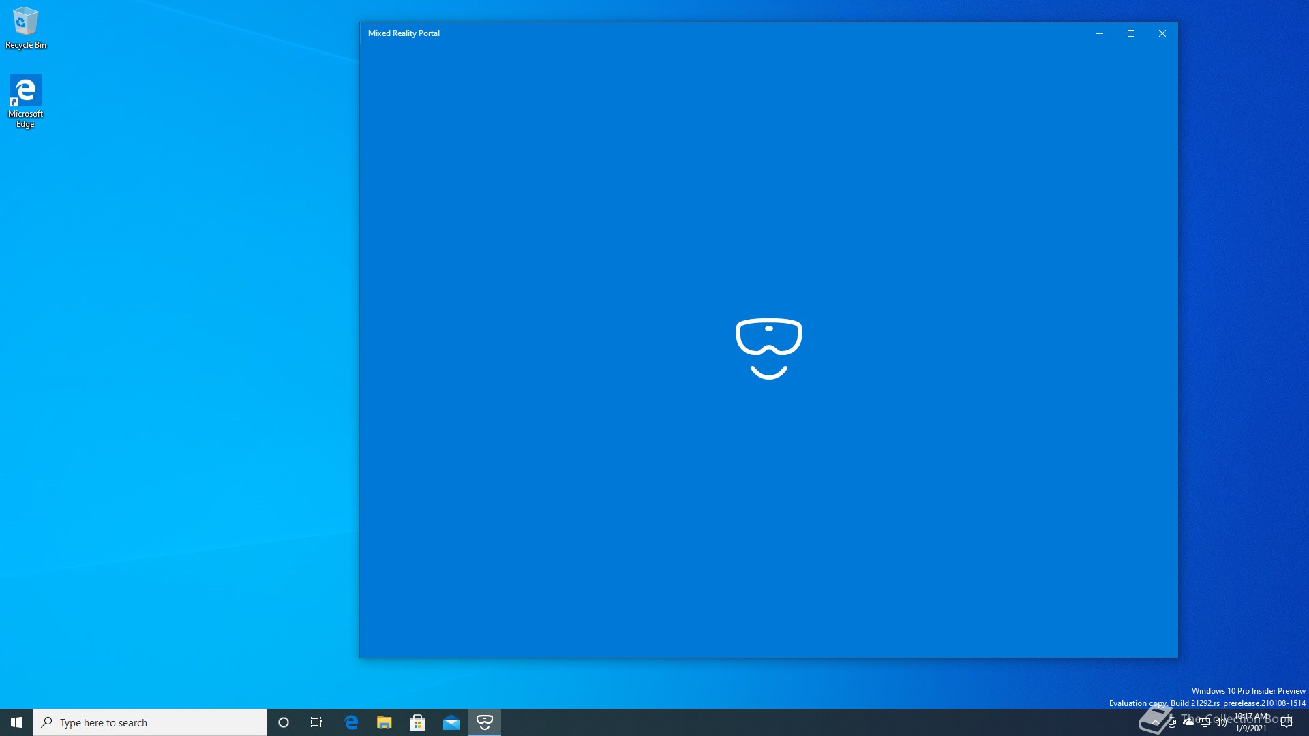The width and height of the screenshot is (1309, 736).
Task: Click the Meet Now tray icon
Action: pyautogui.click(x=1172, y=722)
